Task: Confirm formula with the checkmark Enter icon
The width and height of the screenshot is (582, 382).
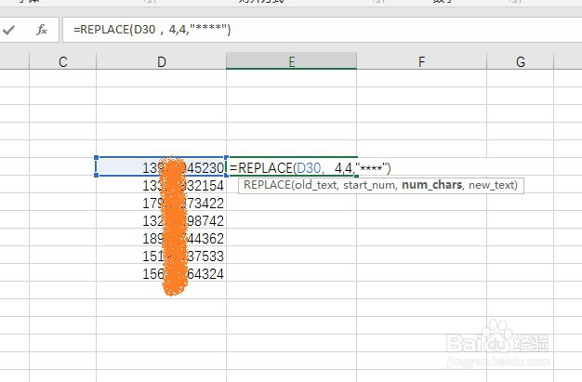Action: click(x=8, y=30)
